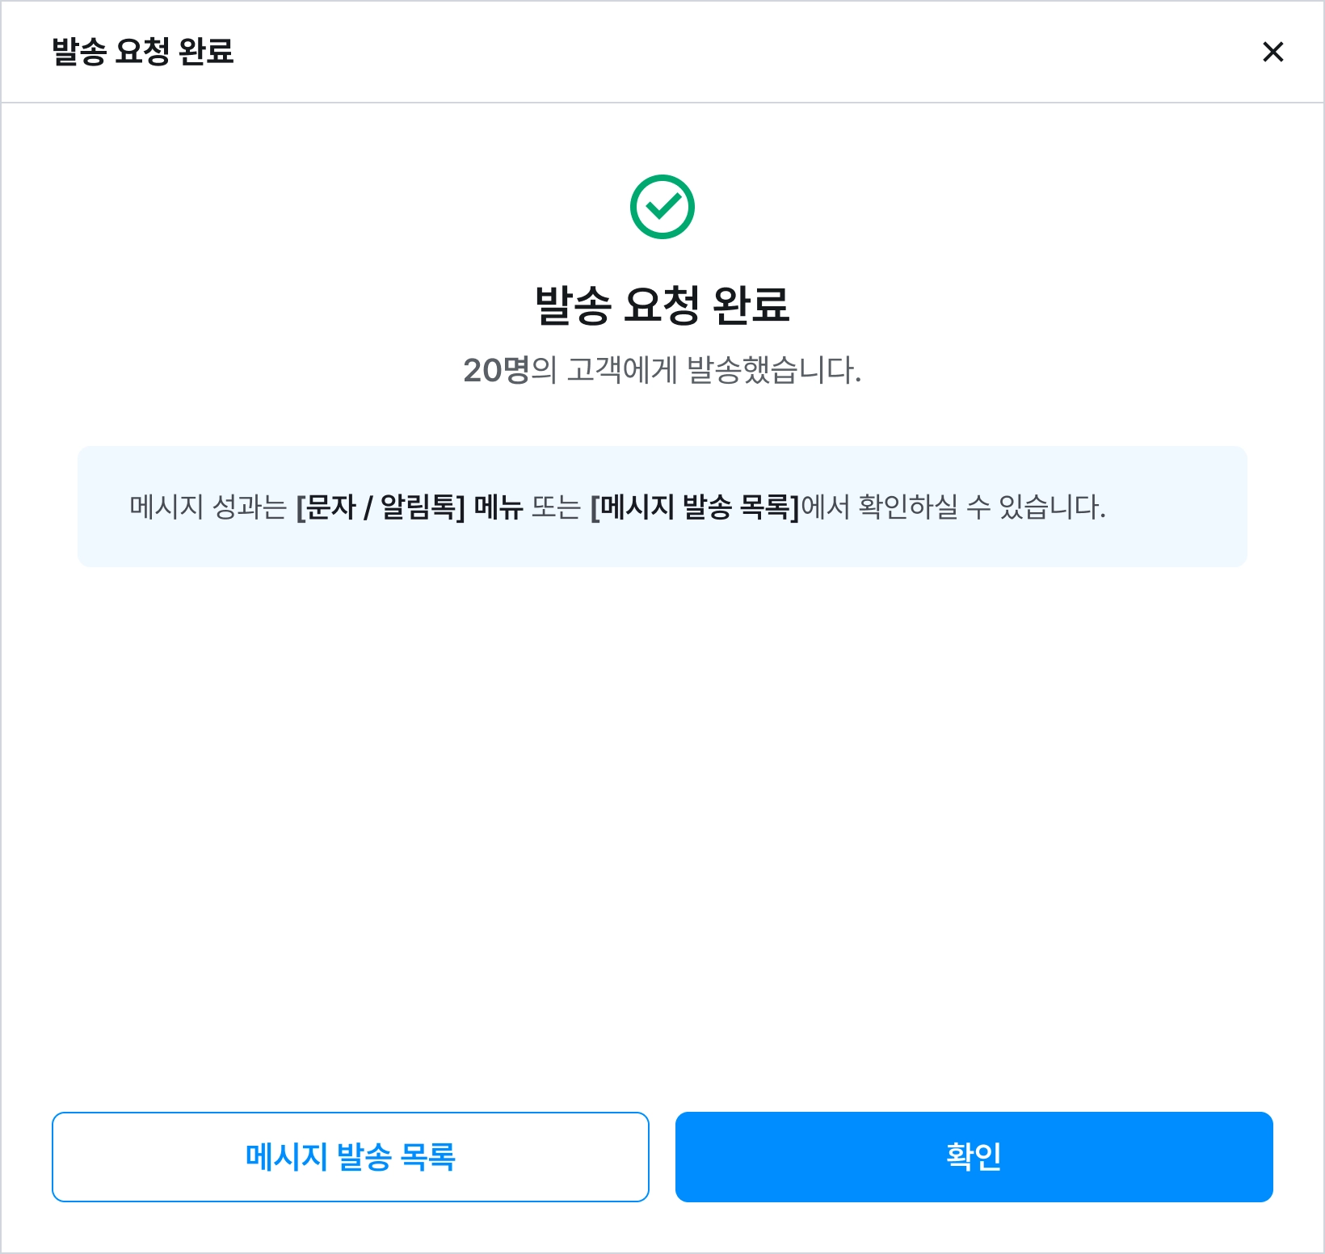Click the 요청 word in the large heading
Screen dimensions: 1325x1254
click(662, 305)
